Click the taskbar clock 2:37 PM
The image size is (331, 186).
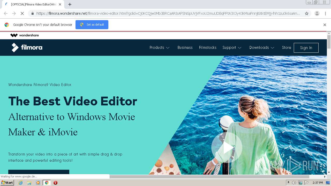click(318, 183)
